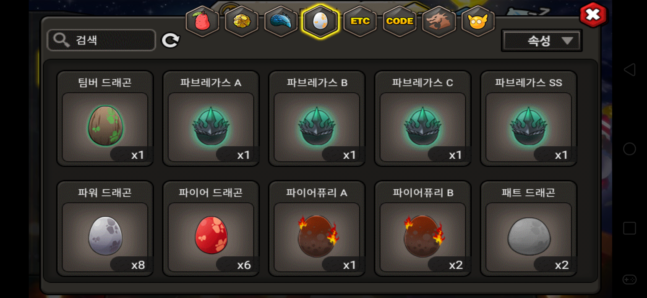Expand the 속성 attribute dropdown
647x298 pixels.
pos(542,41)
